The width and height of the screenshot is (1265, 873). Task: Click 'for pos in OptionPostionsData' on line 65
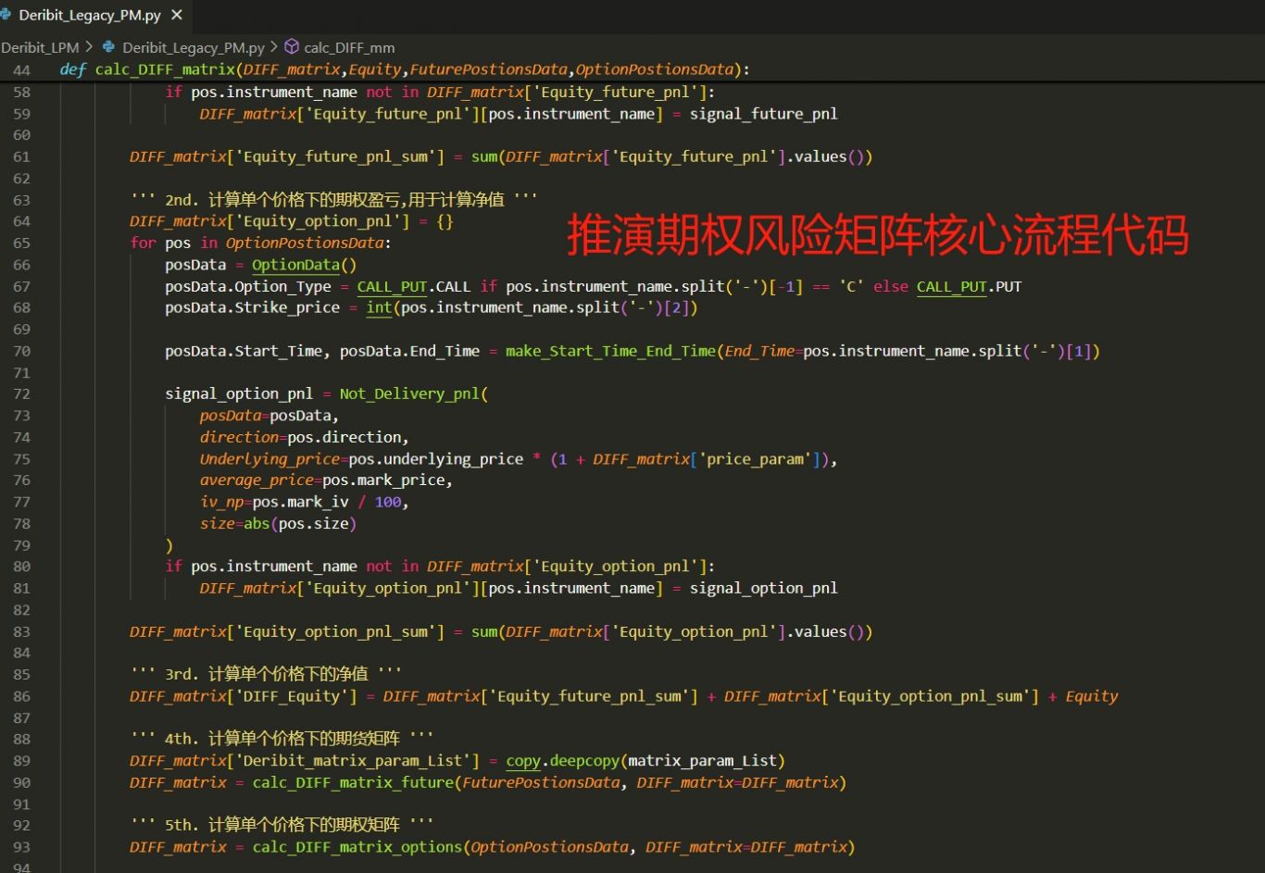(261, 243)
